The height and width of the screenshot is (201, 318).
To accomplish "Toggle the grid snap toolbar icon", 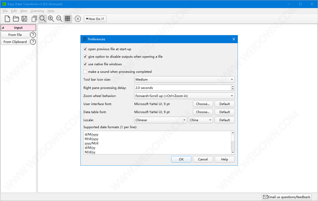I will point(68,19).
